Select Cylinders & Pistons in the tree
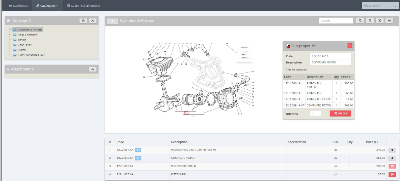 pos(30,30)
